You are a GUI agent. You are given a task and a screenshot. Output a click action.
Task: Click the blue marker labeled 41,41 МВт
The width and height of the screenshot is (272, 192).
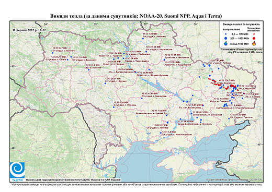tap(142, 98)
